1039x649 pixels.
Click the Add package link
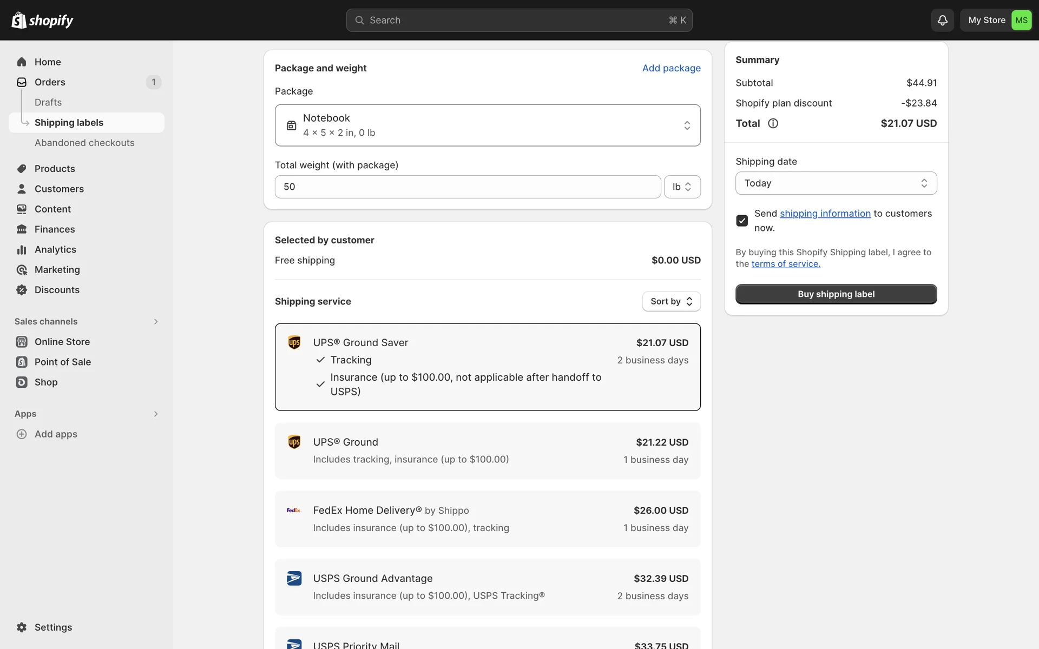671,68
